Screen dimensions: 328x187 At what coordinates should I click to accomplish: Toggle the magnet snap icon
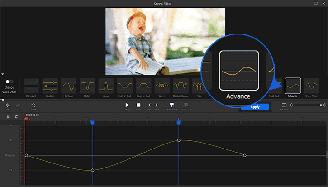(17, 116)
